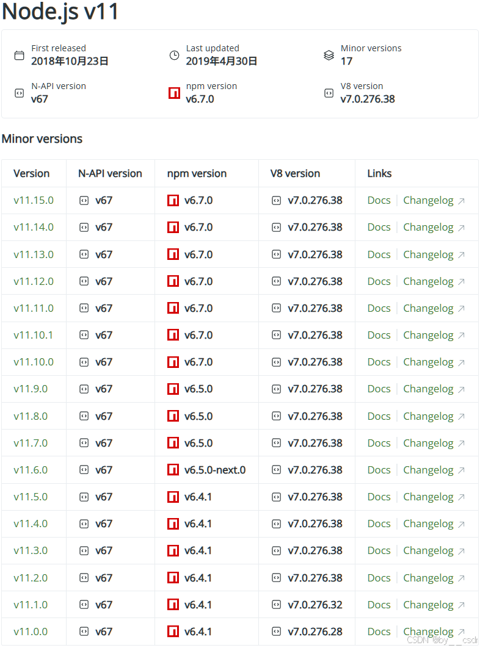The height and width of the screenshot is (648, 480).
Task: Click the N-API icon in the v11.9.0 row
Action: click(x=84, y=389)
